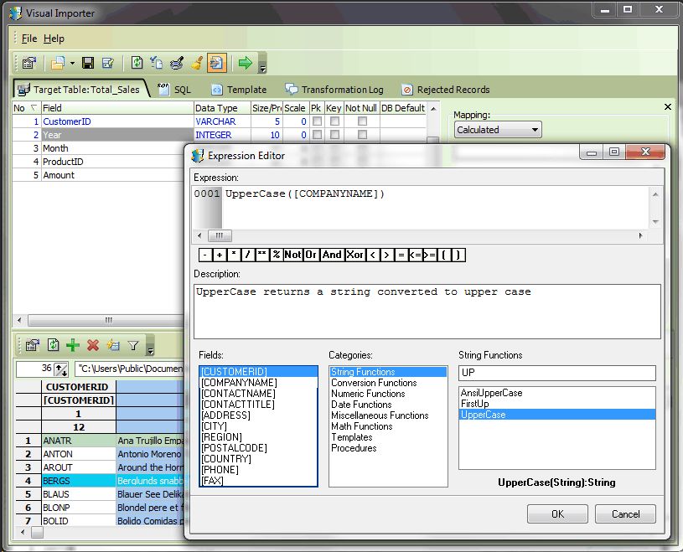The width and height of the screenshot is (683, 552).
Task: Open the dropdown arrow beside the open folder icon
Action: pos(72,63)
